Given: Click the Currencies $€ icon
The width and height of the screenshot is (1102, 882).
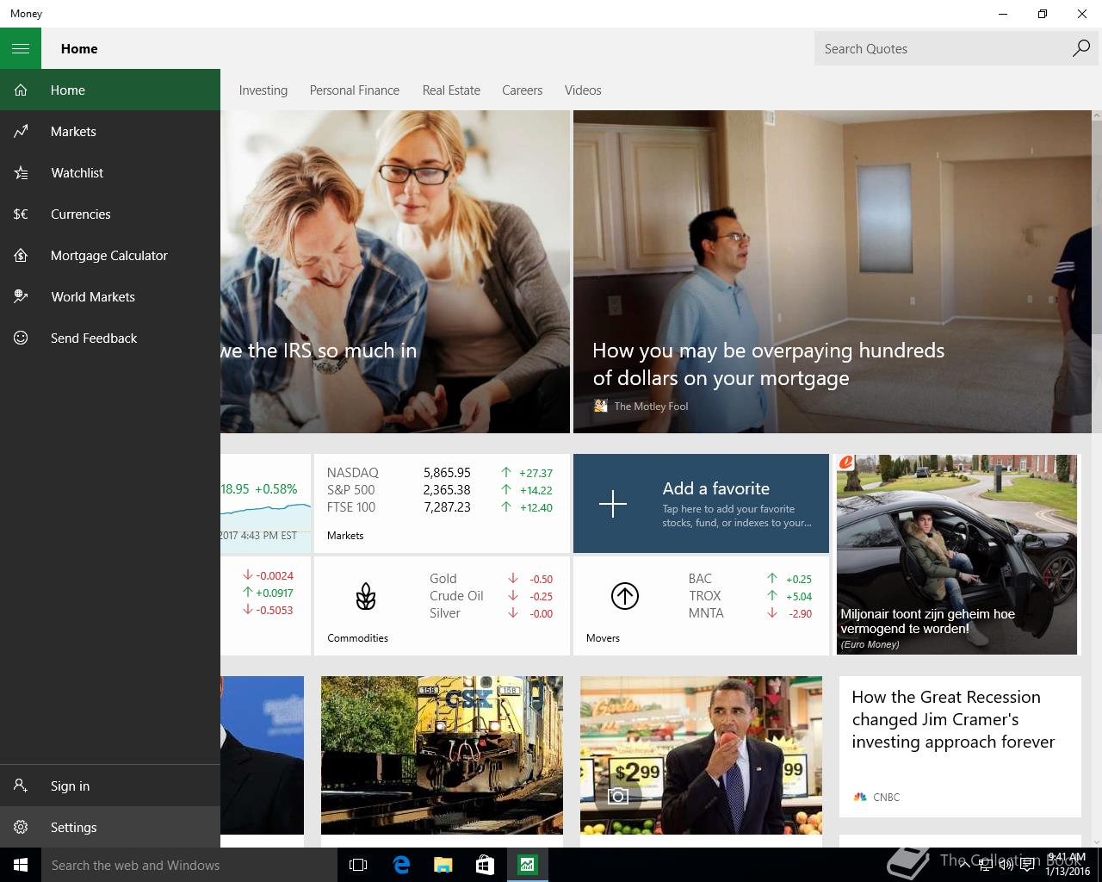Looking at the screenshot, I should click(x=21, y=214).
